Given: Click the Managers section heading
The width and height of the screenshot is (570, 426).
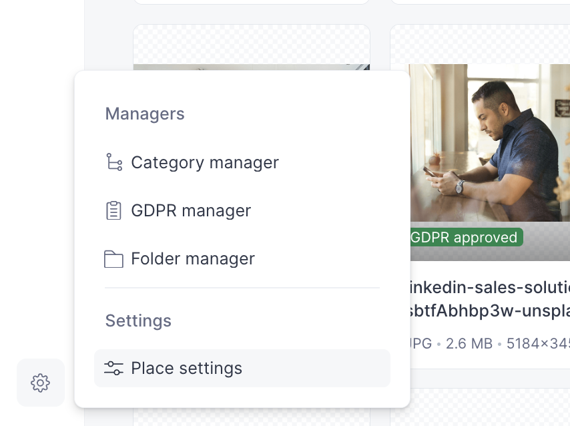Looking at the screenshot, I should coord(145,114).
